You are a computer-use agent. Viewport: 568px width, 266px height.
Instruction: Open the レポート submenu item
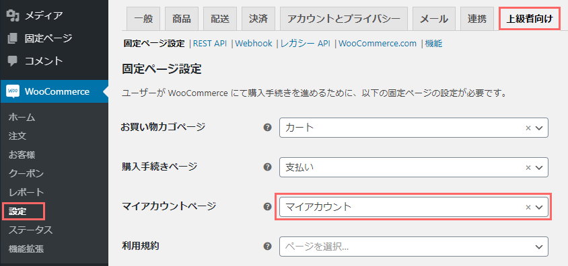click(26, 192)
